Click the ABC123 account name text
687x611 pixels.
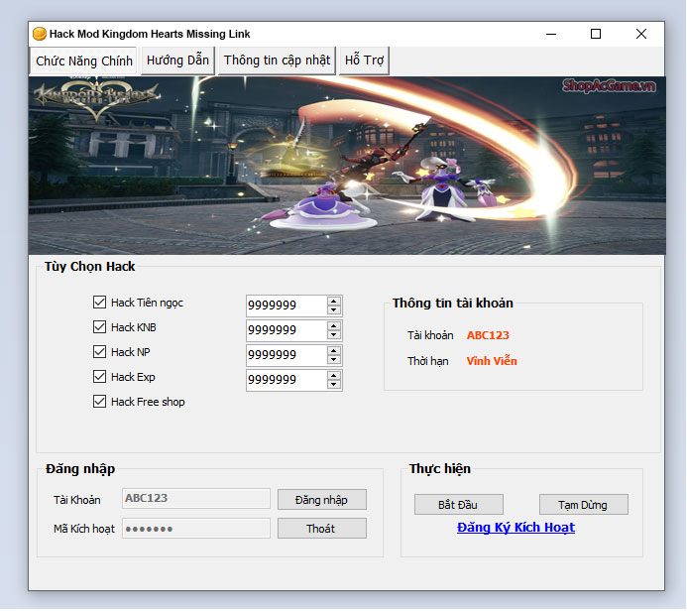(488, 335)
